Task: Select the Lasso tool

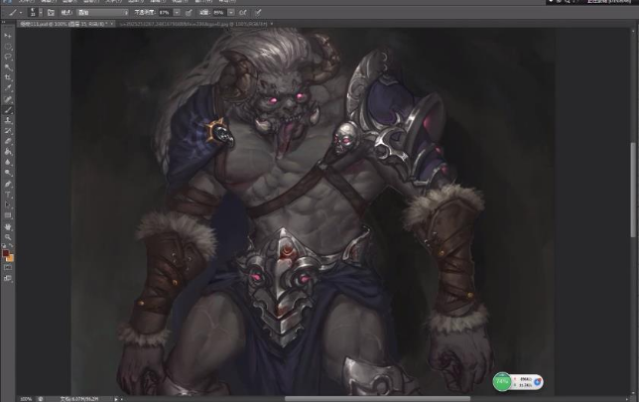Action: click(x=9, y=56)
